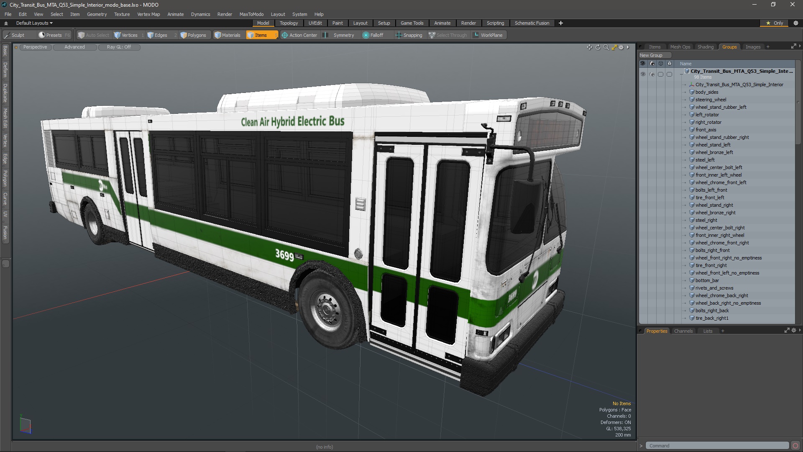This screenshot has width=803, height=452.
Task: Click the viewport maximize arrows icon
Action: pyautogui.click(x=614, y=47)
